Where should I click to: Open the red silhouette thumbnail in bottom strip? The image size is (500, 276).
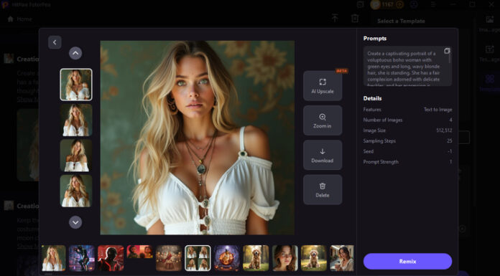111,258
